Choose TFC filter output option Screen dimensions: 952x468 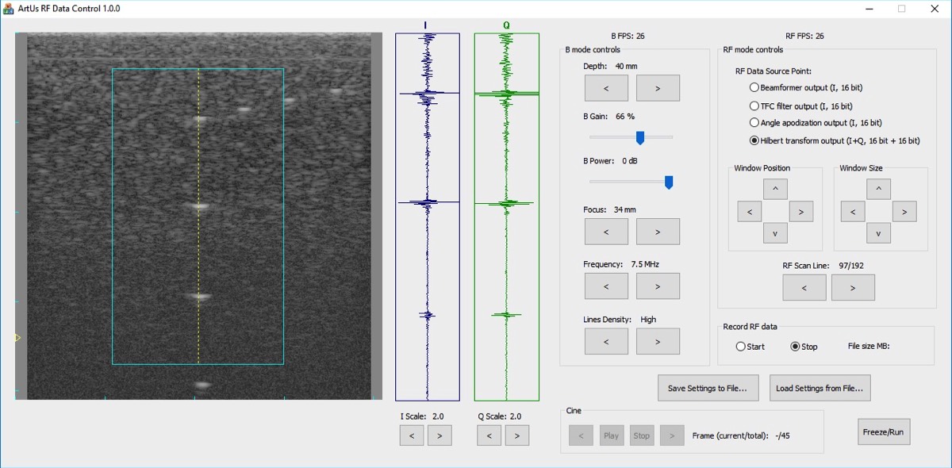(754, 105)
